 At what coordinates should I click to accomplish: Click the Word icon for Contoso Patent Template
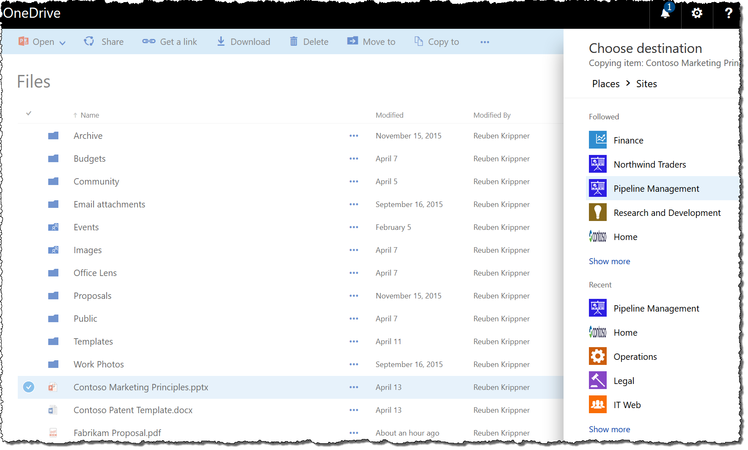(x=53, y=410)
